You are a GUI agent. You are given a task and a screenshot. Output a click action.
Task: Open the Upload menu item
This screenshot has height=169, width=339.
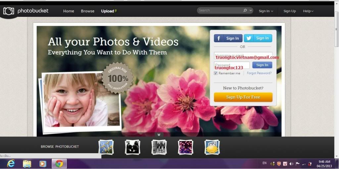coord(109,11)
